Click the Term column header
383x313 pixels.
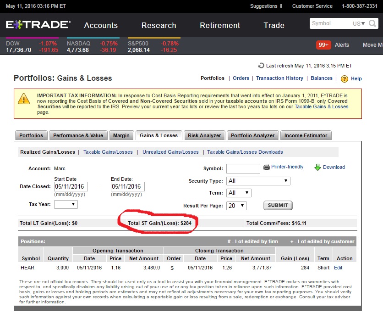(323, 258)
